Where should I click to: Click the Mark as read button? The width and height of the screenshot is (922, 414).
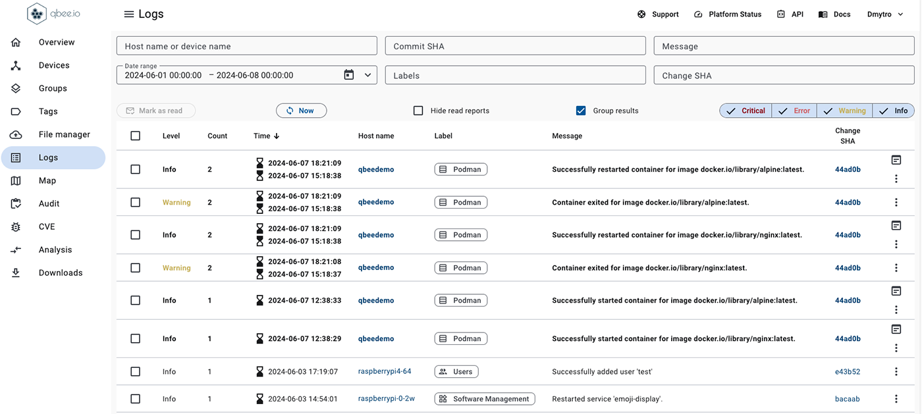coord(156,111)
